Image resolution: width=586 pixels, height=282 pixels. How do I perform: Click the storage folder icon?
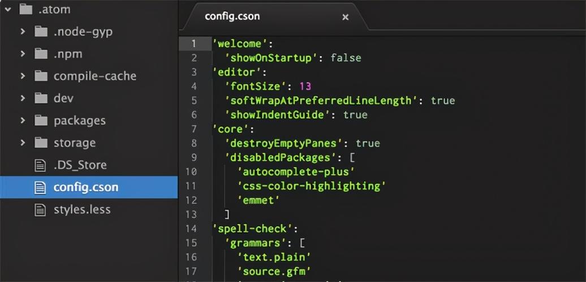[41, 142]
